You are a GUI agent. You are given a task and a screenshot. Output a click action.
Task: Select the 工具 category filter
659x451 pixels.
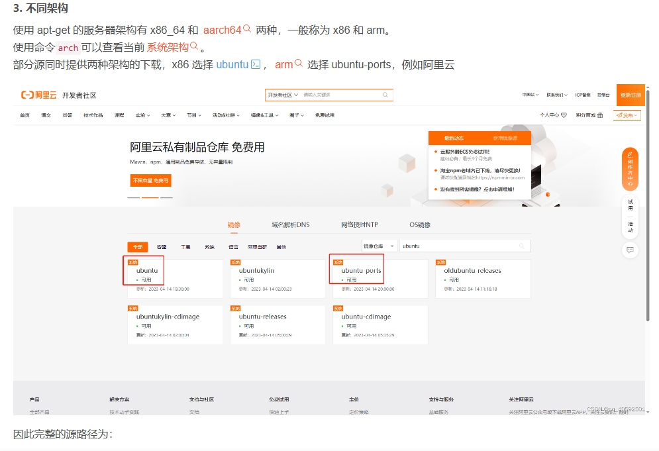coord(185,247)
